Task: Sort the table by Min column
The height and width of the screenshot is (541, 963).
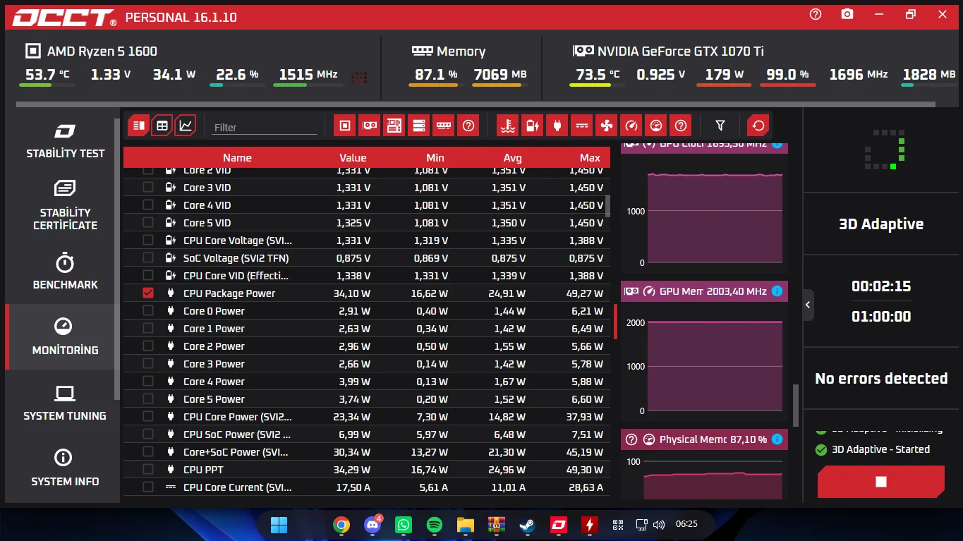Action: point(435,157)
